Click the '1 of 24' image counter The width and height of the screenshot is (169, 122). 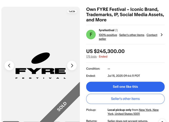pos(72,11)
